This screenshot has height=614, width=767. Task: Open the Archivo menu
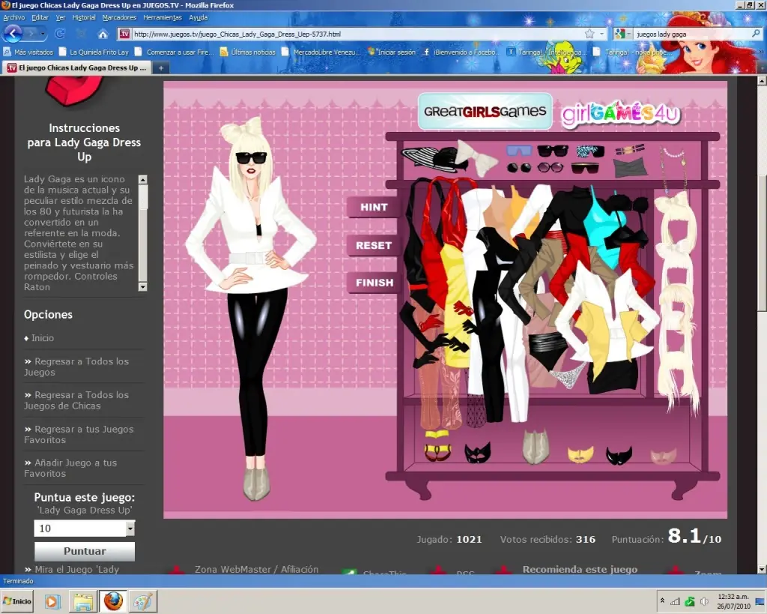click(13, 18)
